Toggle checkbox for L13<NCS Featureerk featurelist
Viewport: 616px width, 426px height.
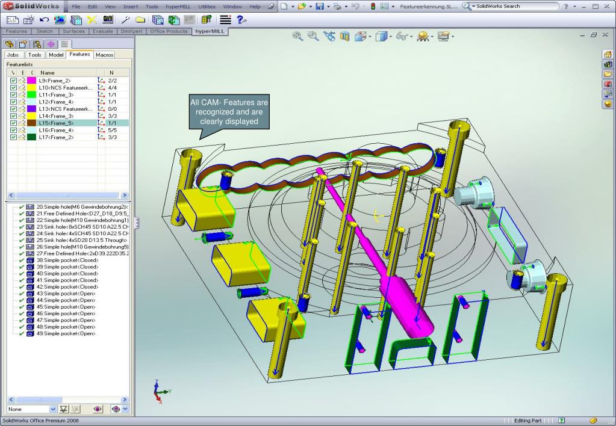coord(13,109)
